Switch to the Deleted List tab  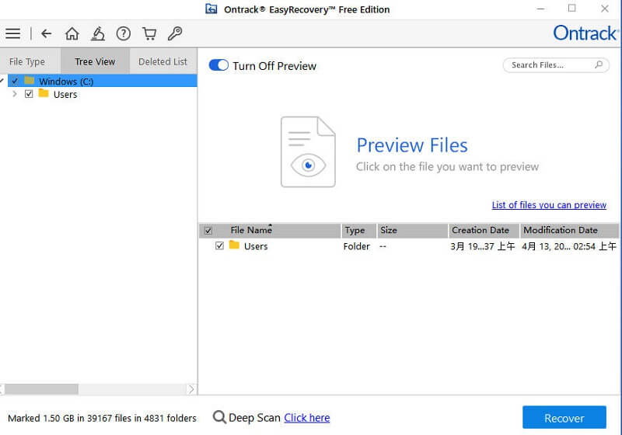[x=162, y=61]
